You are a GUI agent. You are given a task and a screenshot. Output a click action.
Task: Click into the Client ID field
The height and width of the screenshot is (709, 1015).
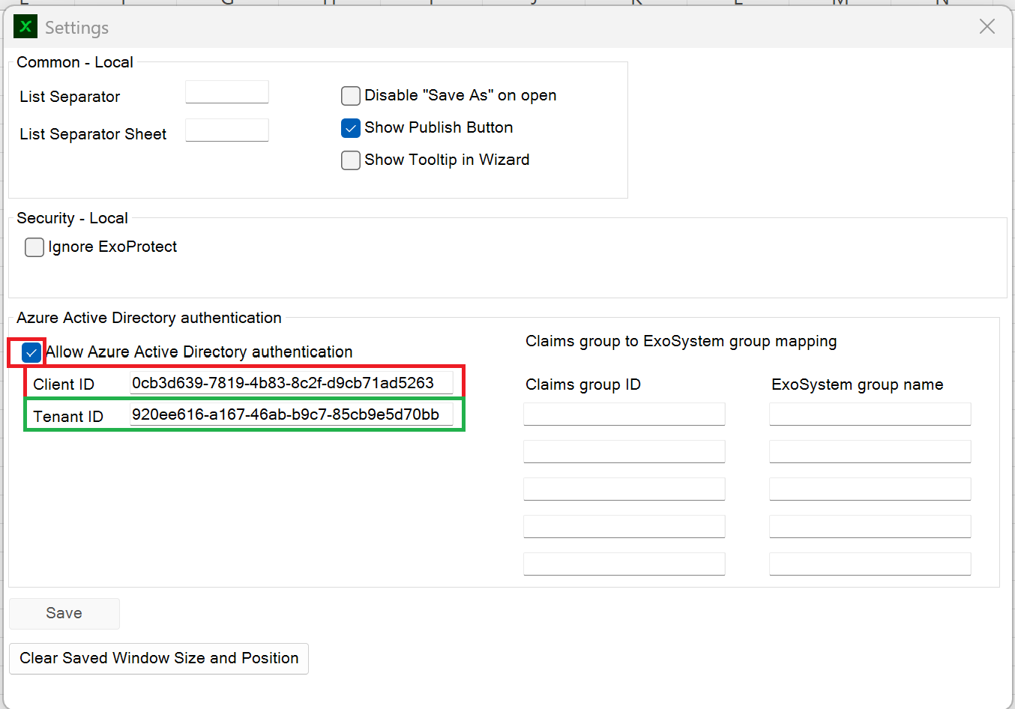(x=291, y=383)
